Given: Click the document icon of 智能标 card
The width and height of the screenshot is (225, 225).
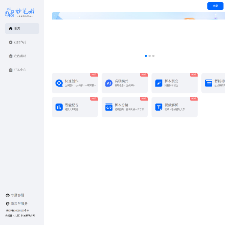Looking at the screenshot, I should (x=208, y=83).
